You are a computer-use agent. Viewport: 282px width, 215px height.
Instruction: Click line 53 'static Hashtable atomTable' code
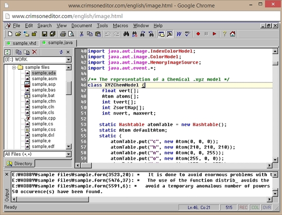163,125
